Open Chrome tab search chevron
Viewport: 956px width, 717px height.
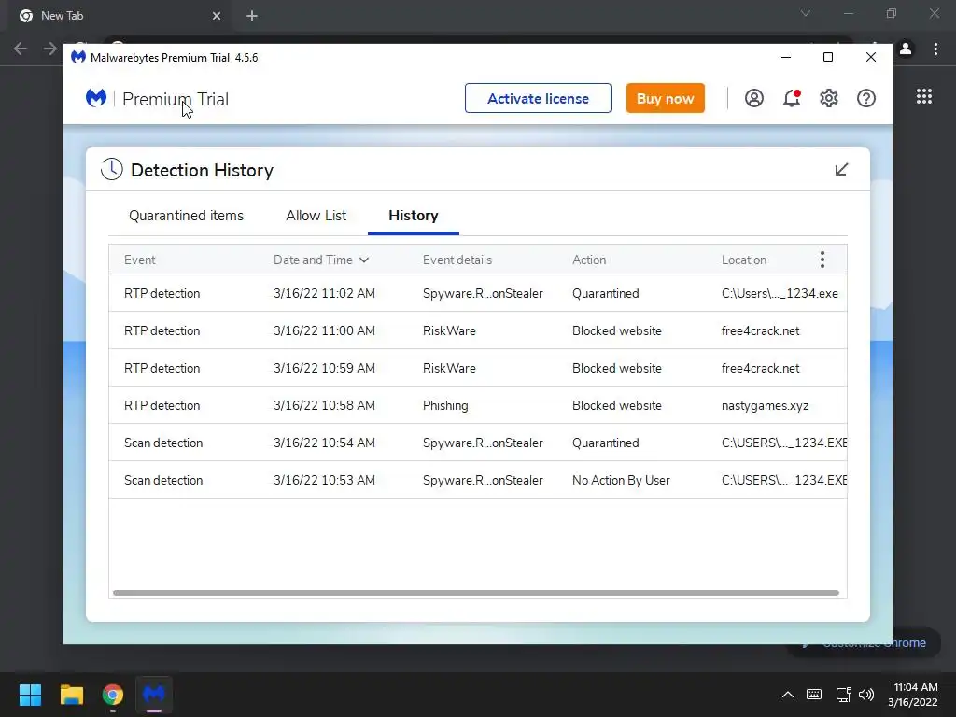coord(806,13)
